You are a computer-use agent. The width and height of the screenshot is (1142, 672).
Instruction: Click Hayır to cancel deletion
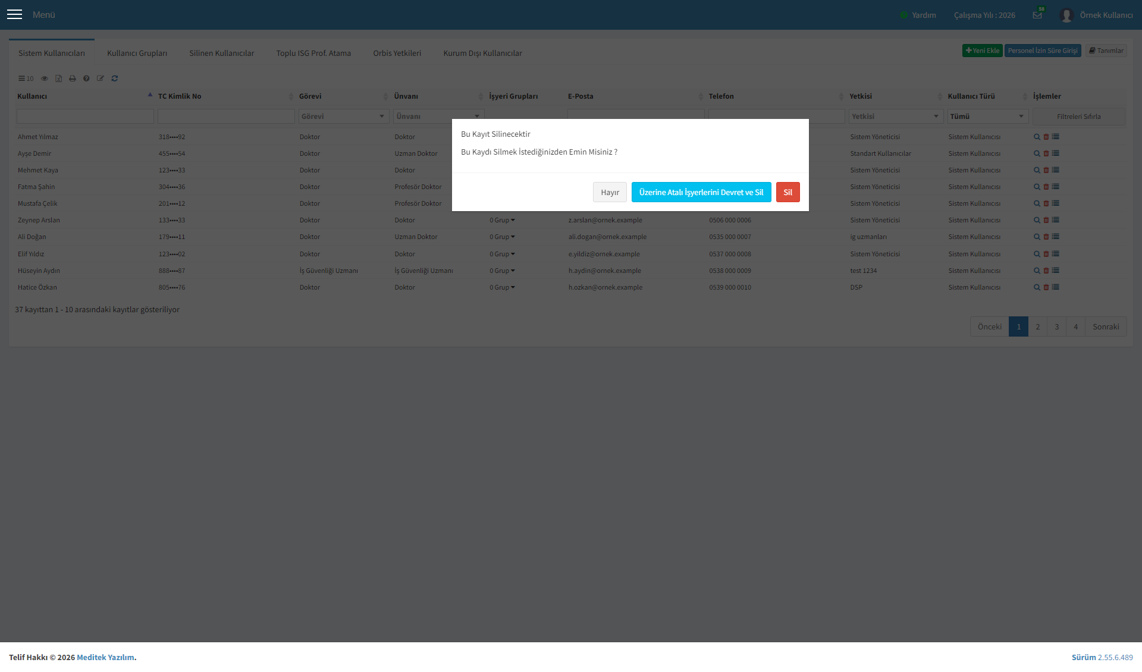coord(610,192)
